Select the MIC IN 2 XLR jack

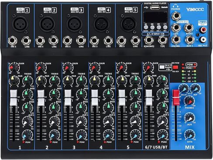click(x=47, y=24)
